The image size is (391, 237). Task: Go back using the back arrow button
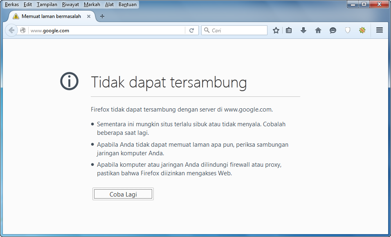11,30
